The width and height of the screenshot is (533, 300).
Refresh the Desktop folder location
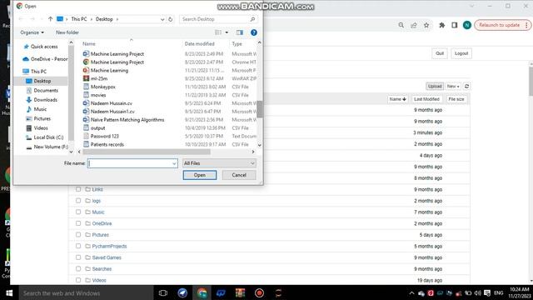[x=170, y=19]
